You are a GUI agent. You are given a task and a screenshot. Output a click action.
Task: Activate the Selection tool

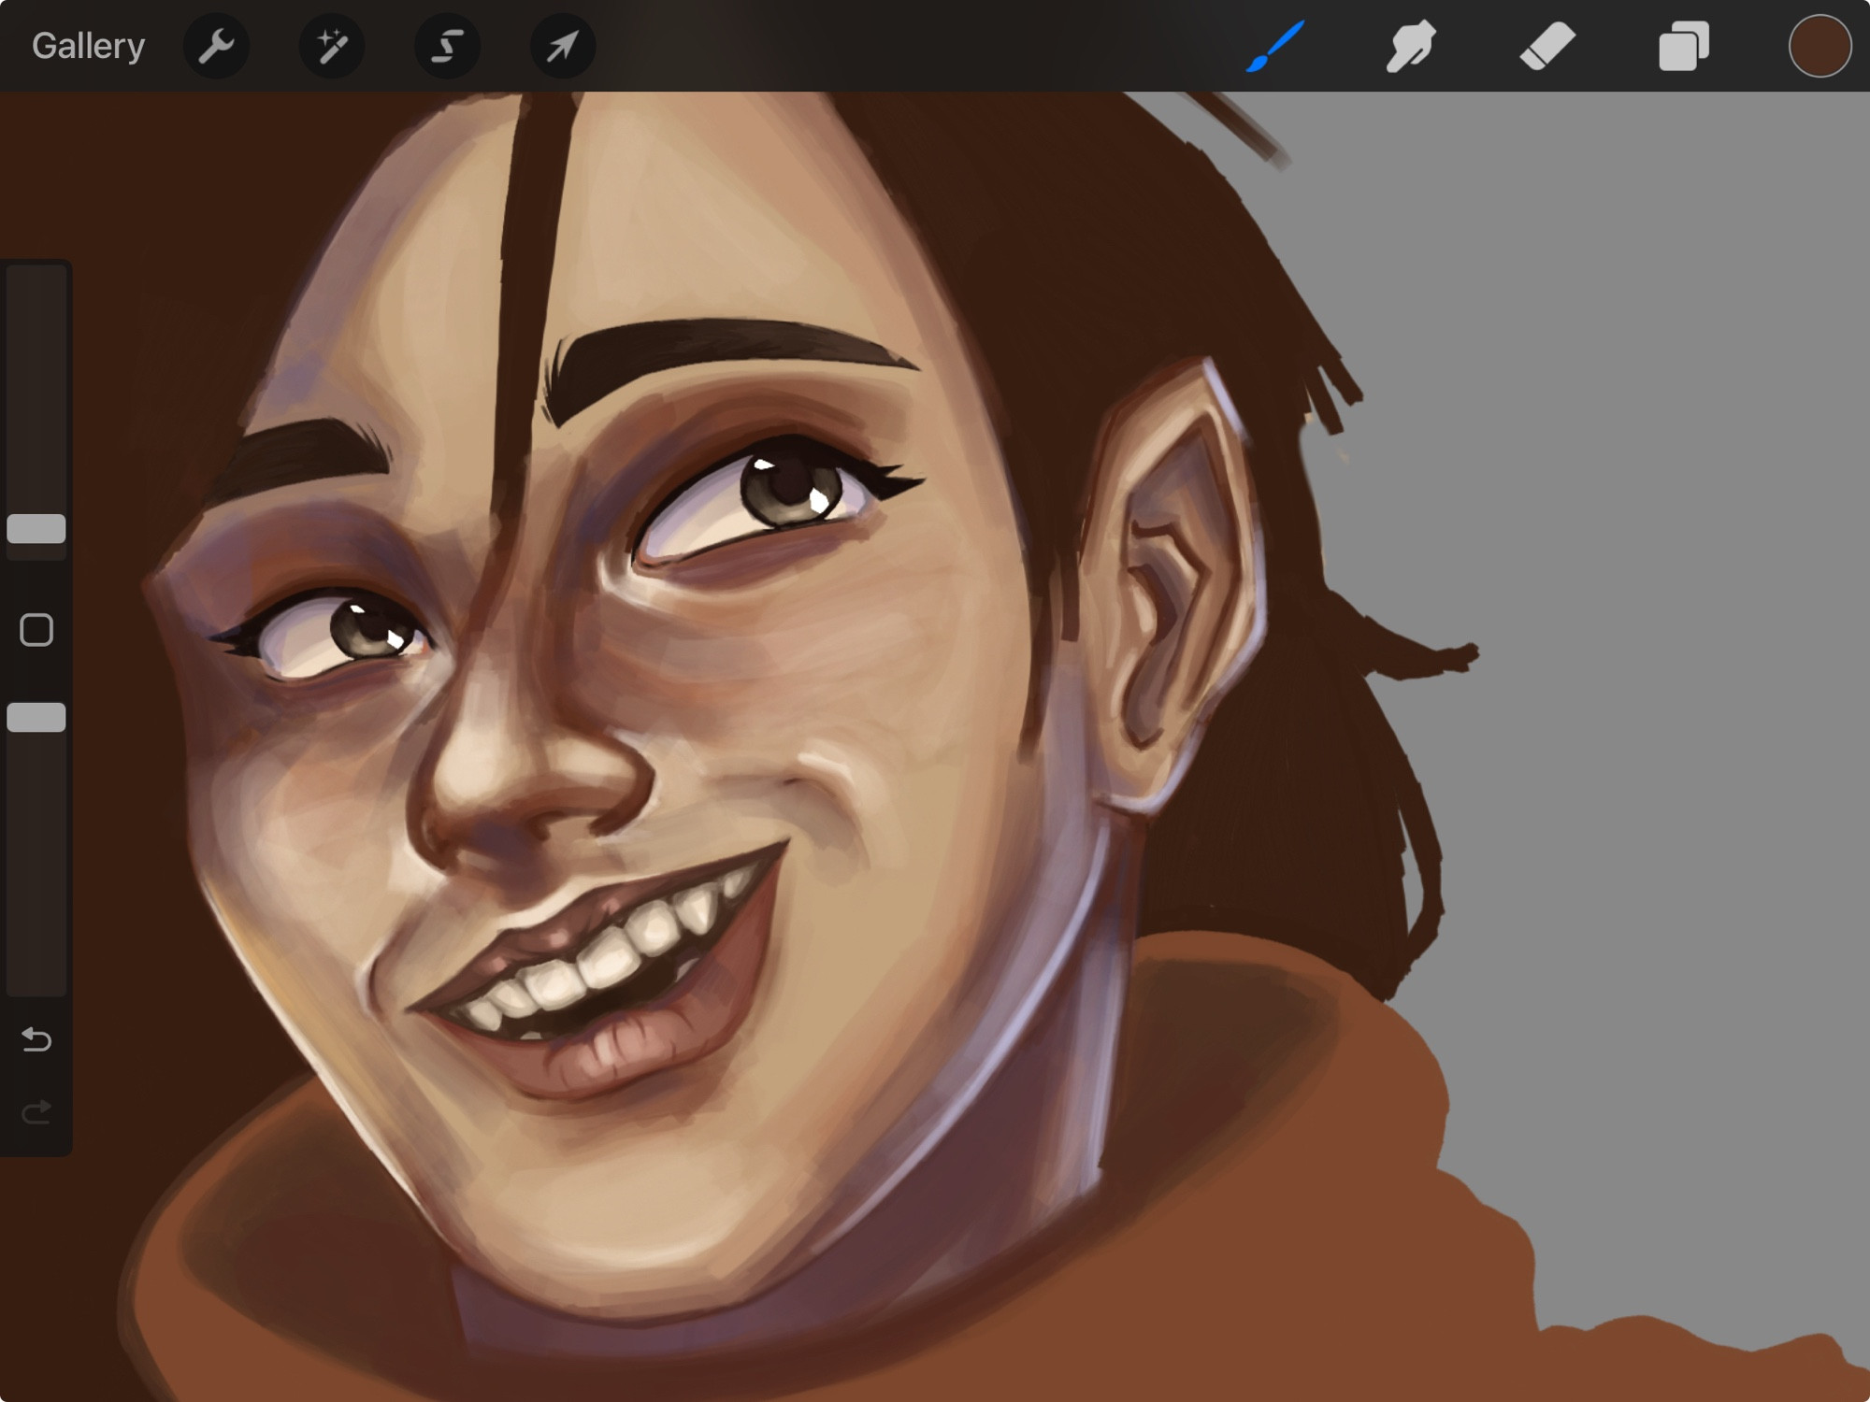click(x=447, y=46)
